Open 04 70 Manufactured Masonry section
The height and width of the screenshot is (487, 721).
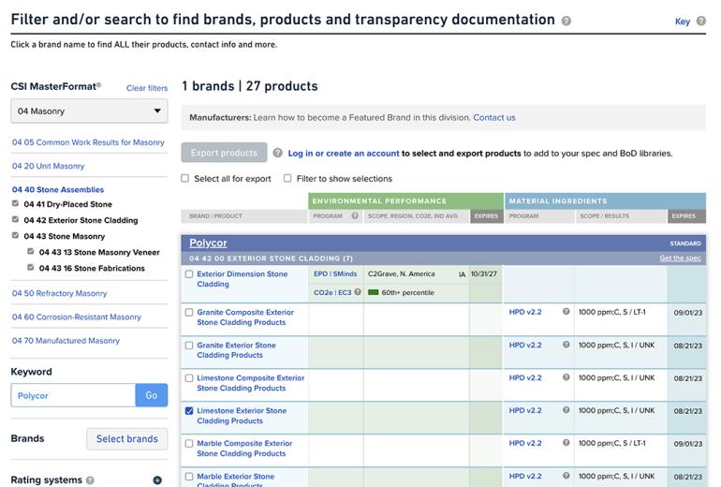coord(66,341)
